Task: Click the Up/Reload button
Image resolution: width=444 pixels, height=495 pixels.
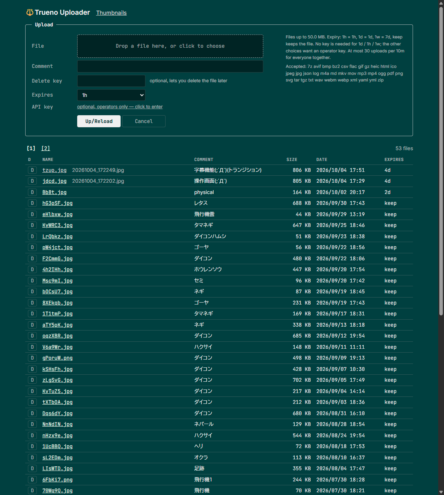Action: click(99, 121)
